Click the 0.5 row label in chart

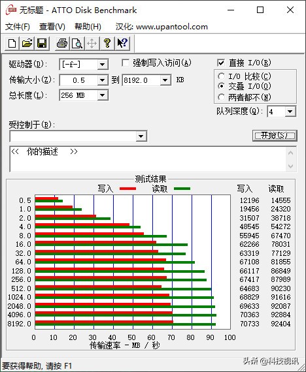pos(25,200)
